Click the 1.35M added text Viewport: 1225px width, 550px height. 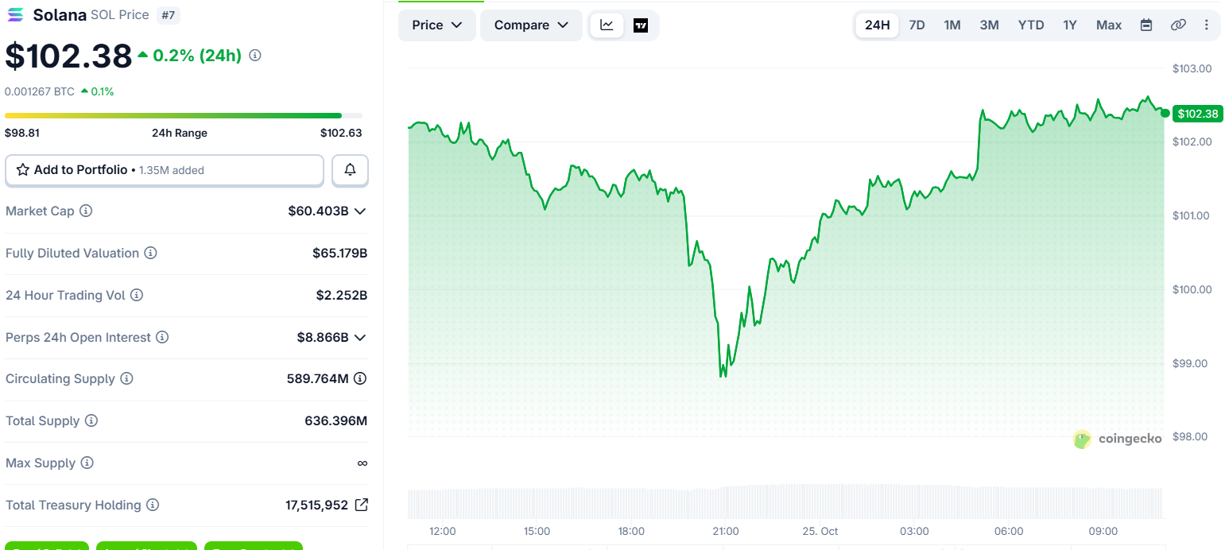[172, 170]
